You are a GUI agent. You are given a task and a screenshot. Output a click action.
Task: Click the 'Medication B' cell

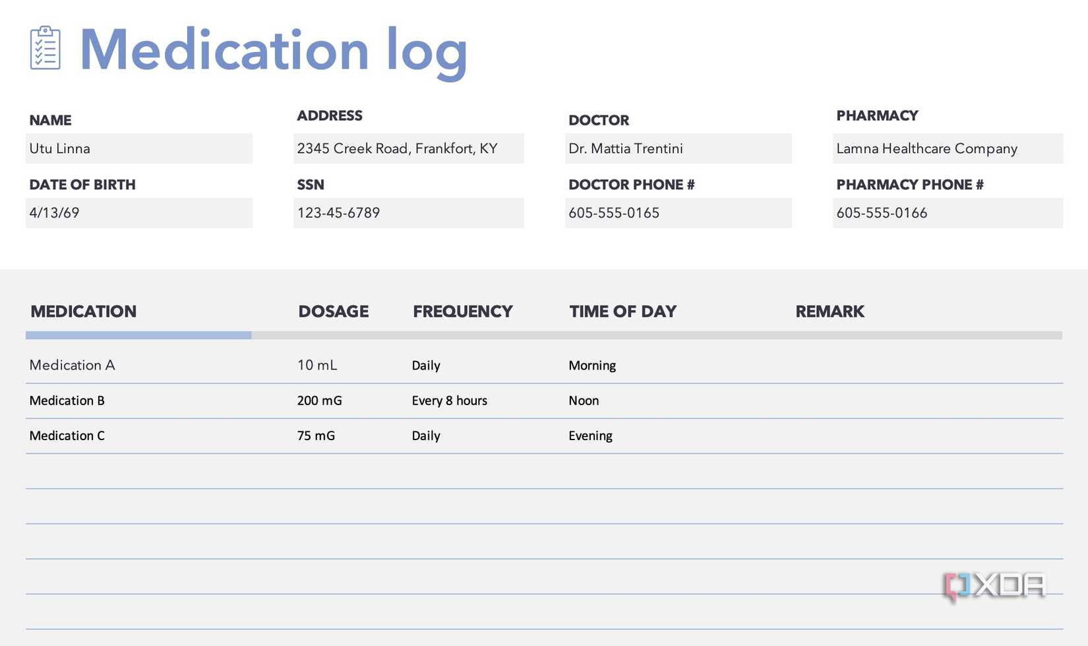pyautogui.click(x=67, y=401)
